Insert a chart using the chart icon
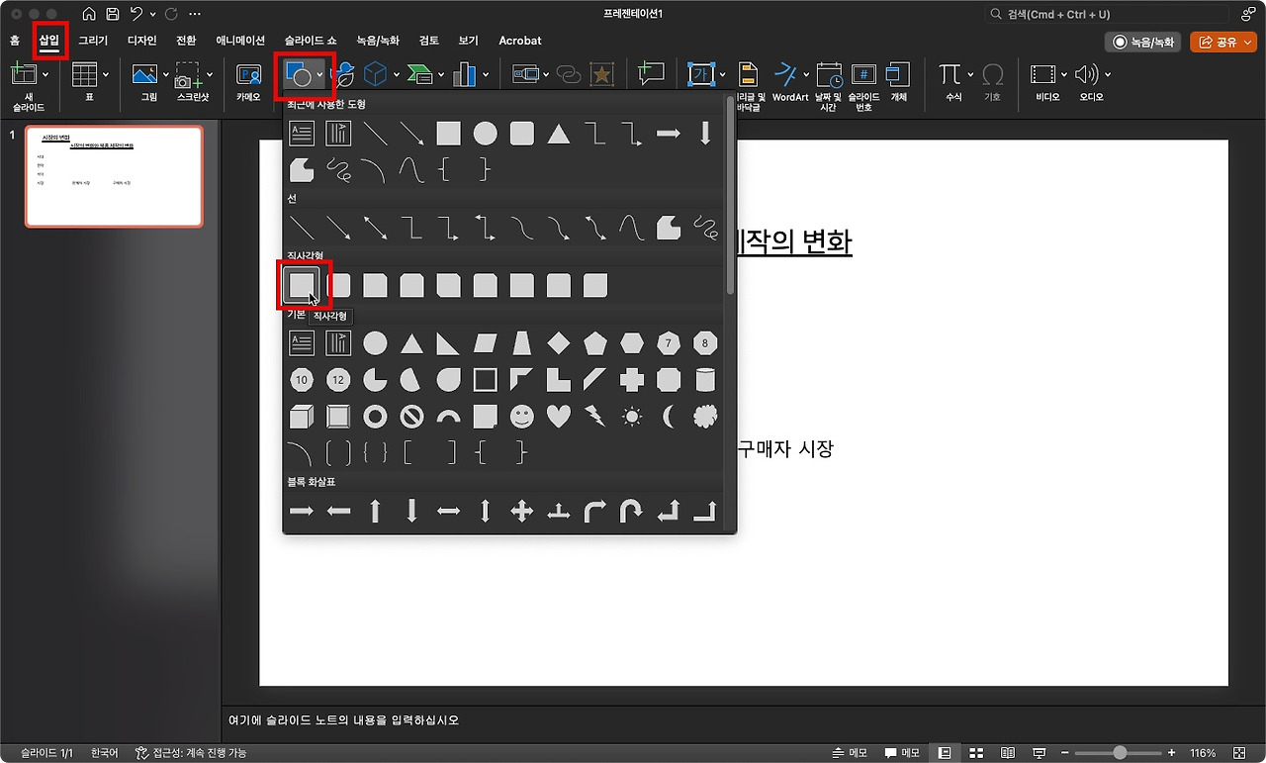 pyautogui.click(x=464, y=74)
